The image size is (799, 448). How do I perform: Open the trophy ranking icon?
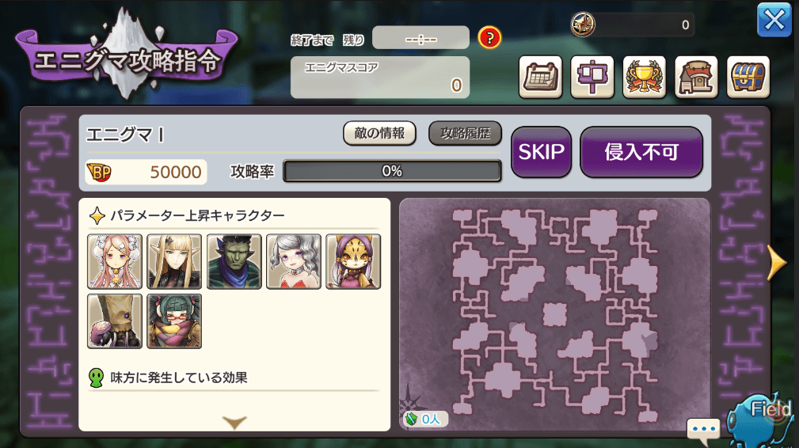644,78
